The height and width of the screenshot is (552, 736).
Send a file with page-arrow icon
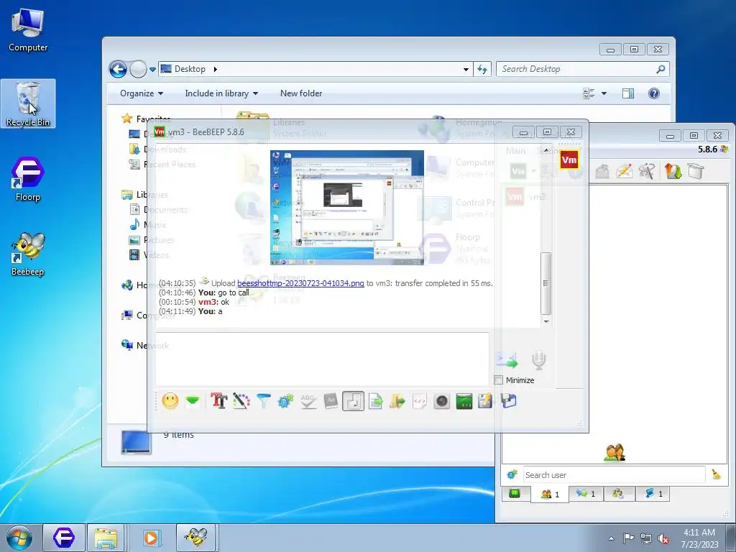click(375, 401)
